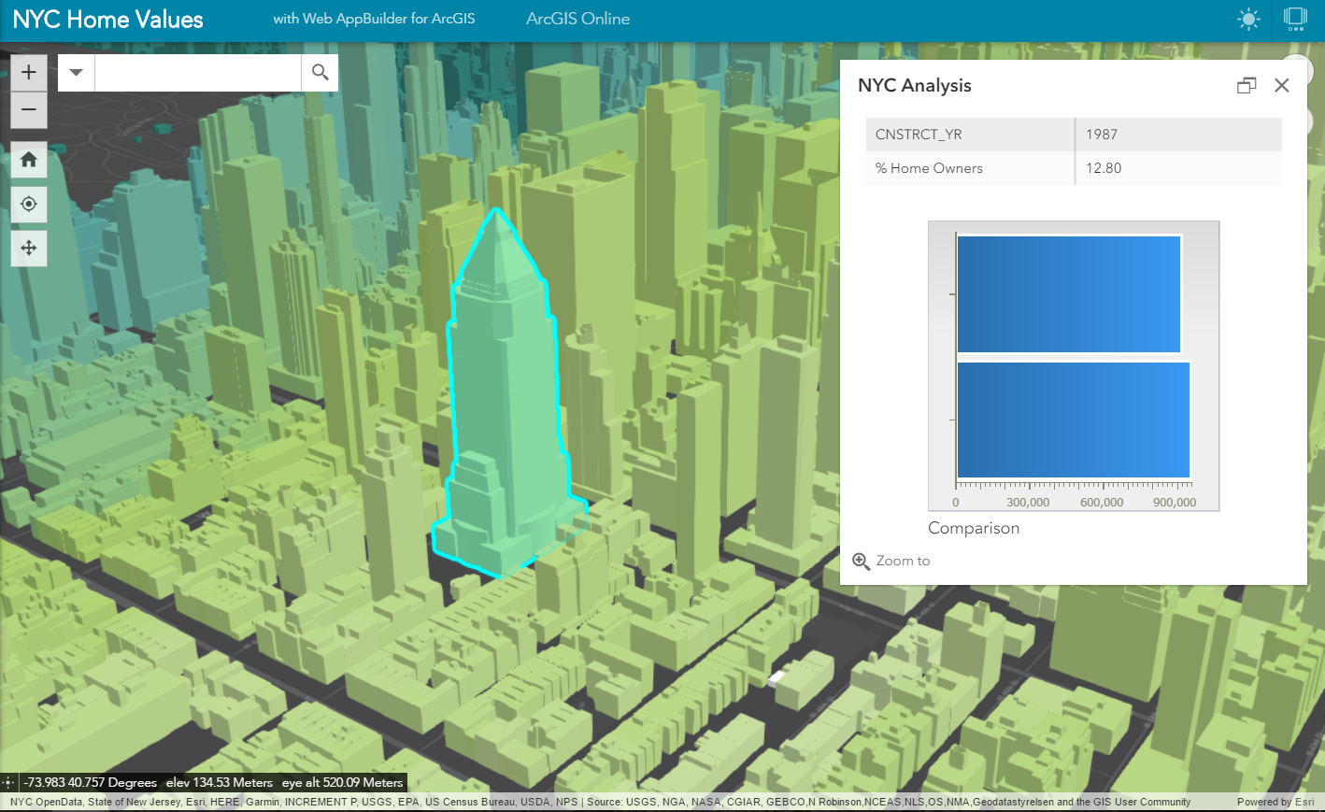Click the Powered by Esri attribution
Viewport: 1325px width, 812px height.
pos(1275,802)
